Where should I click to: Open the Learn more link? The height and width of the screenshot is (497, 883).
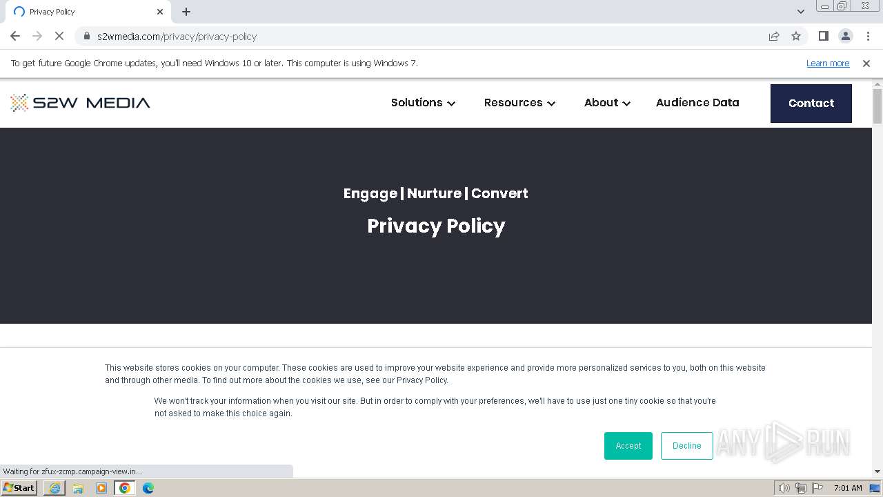pos(828,63)
